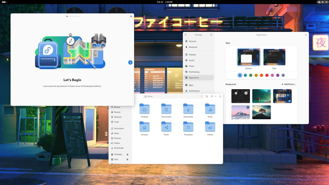
Task: Click Add Picture button
Action: click(x=289, y=84)
